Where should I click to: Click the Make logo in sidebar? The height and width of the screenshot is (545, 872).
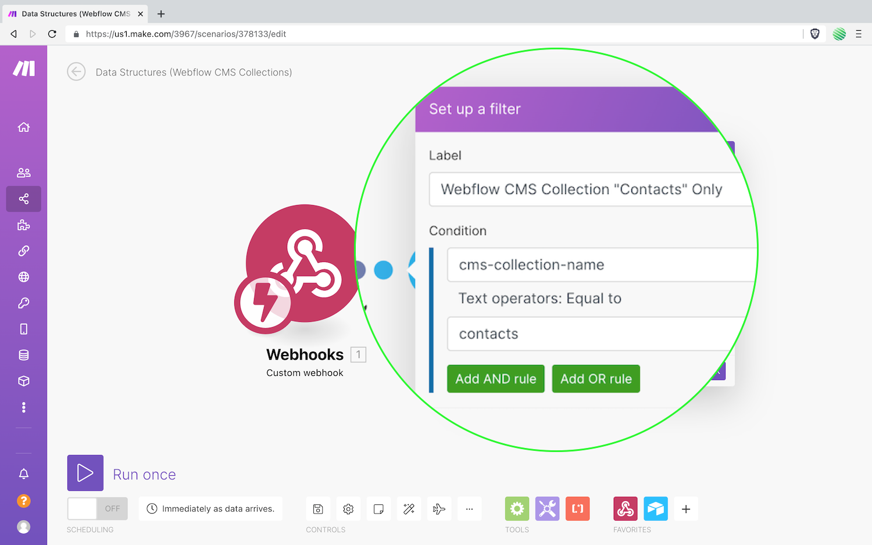coord(24,69)
